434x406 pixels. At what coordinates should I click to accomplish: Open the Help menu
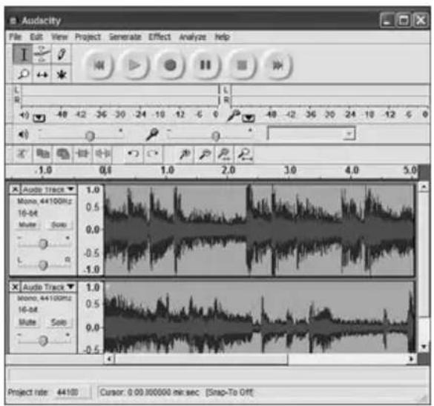[x=223, y=37]
